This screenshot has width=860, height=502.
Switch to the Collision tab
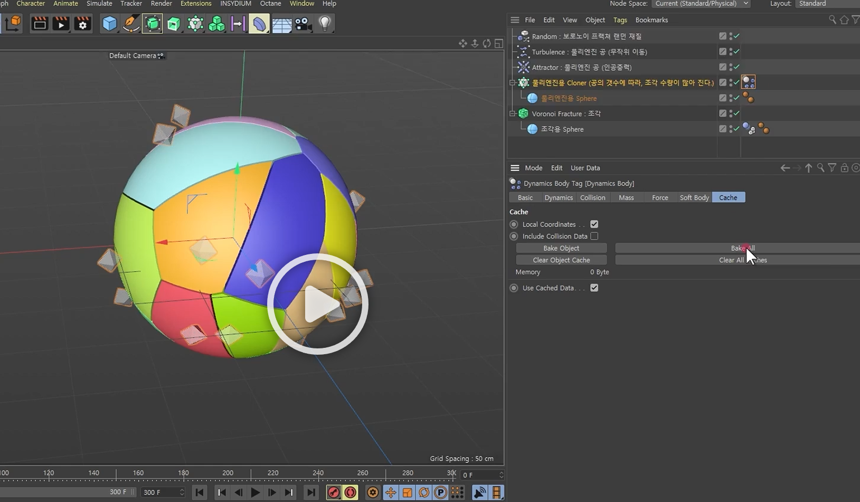[592, 197]
